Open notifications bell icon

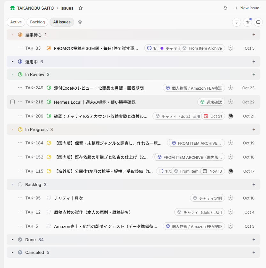pyautogui.click(x=225, y=8)
